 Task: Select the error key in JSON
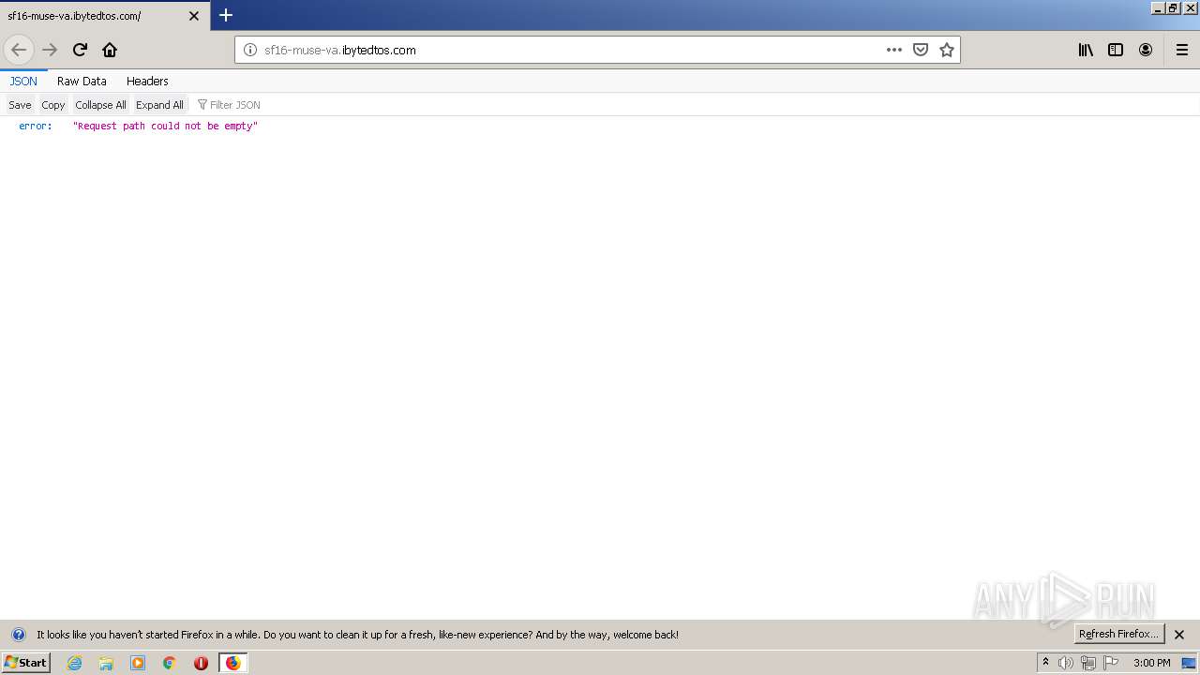pyautogui.click(x=36, y=126)
